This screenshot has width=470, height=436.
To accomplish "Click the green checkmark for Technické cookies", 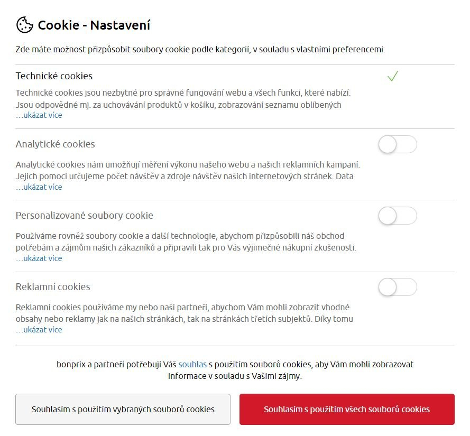I will coord(392,77).
